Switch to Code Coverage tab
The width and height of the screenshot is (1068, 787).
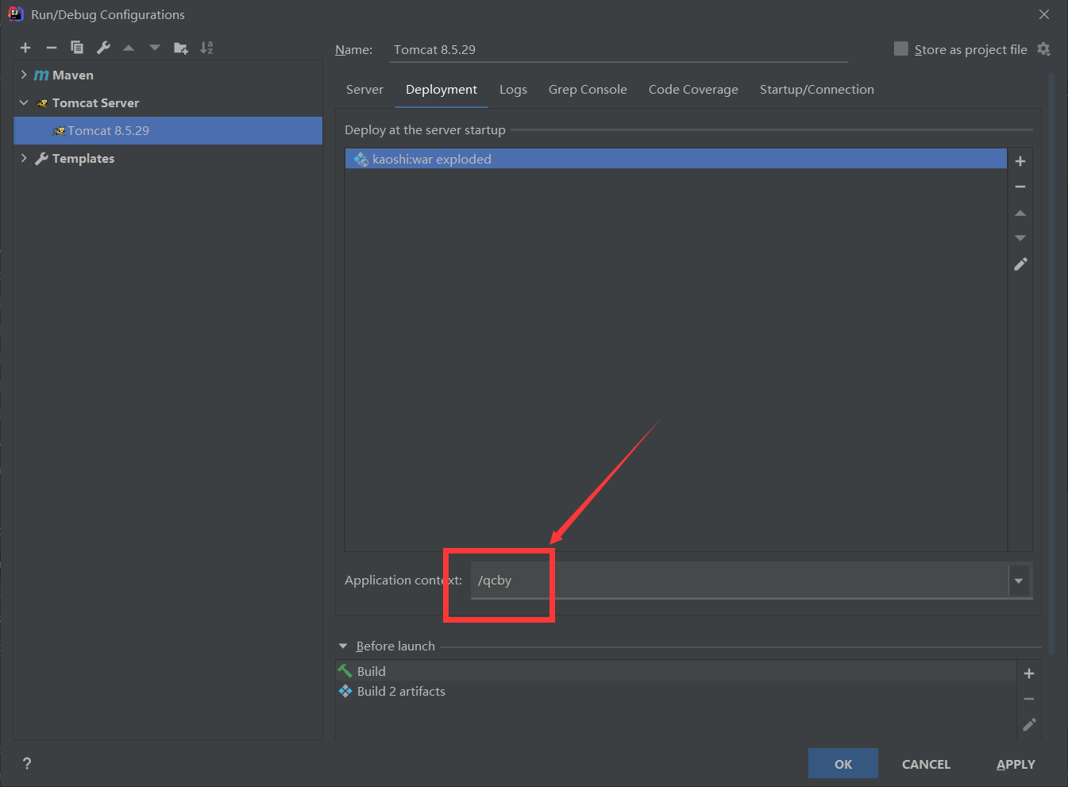pos(693,90)
